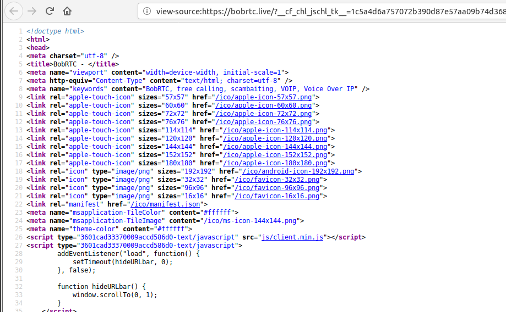Open the js/client.min.js script link
Screen dimensions: 506x312
[292, 237]
